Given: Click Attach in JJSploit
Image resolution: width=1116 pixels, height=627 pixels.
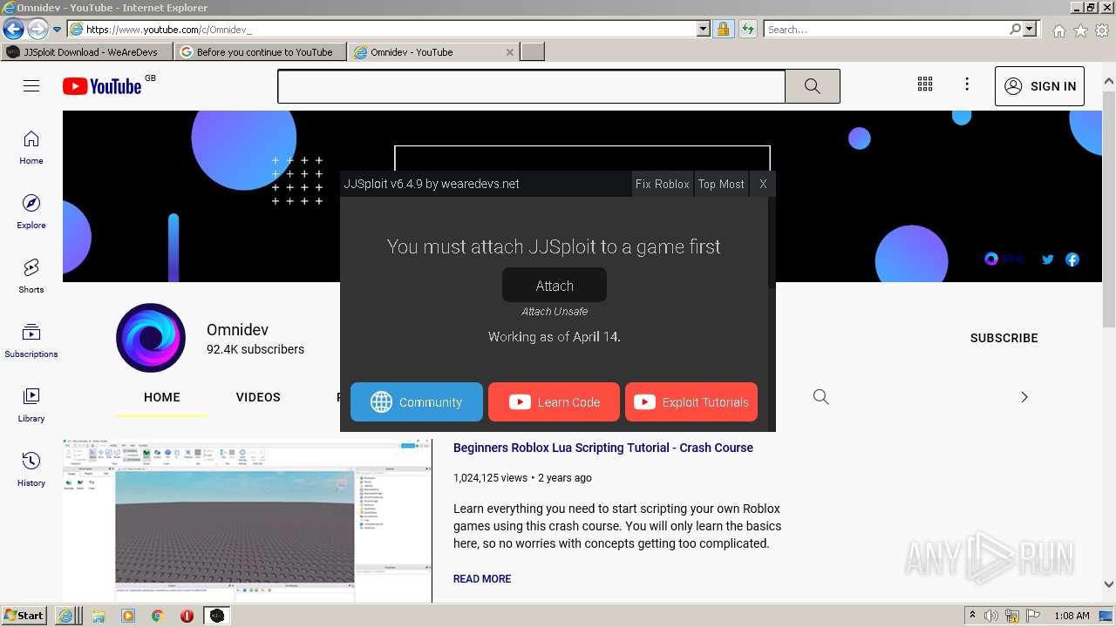Looking at the screenshot, I should click(555, 286).
